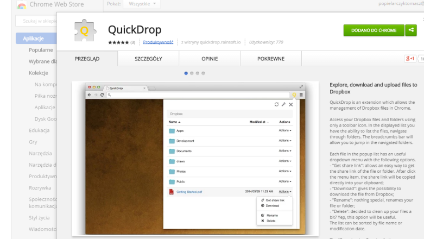
Task: Choose Rename in the actions menu
Action: pyautogui.click(x=272, y=216)
